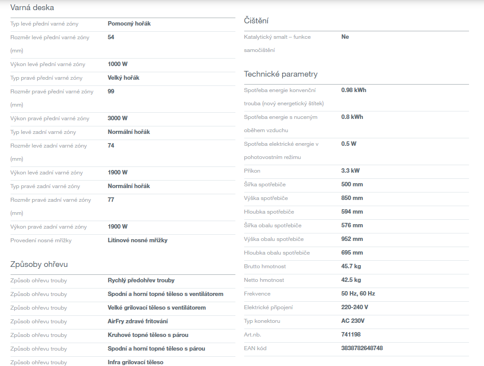This screenshot has width=484, height=366.
Task: Select the Art.nb. value 741198
Action: point(351,335)
